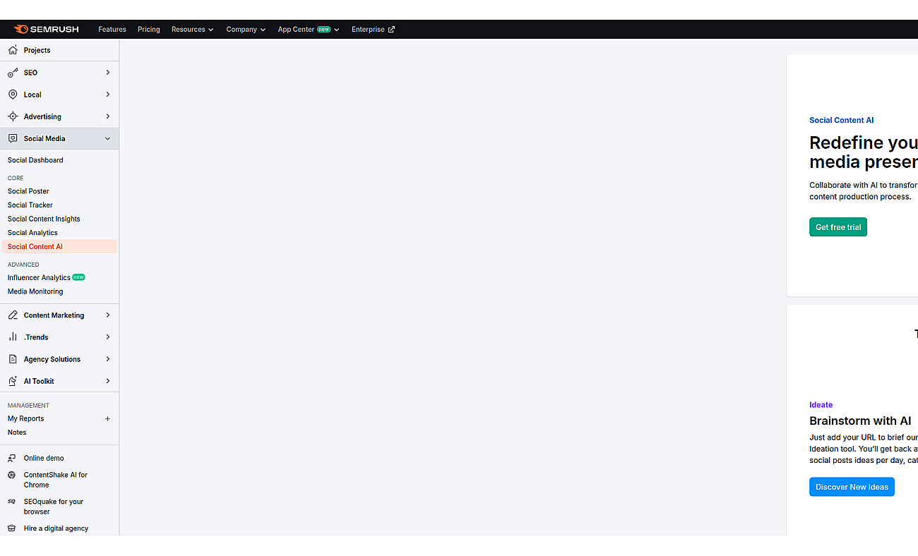918x556 pixels.
Task: Open the Company dropdown menu
Action: tap(246, 30)
